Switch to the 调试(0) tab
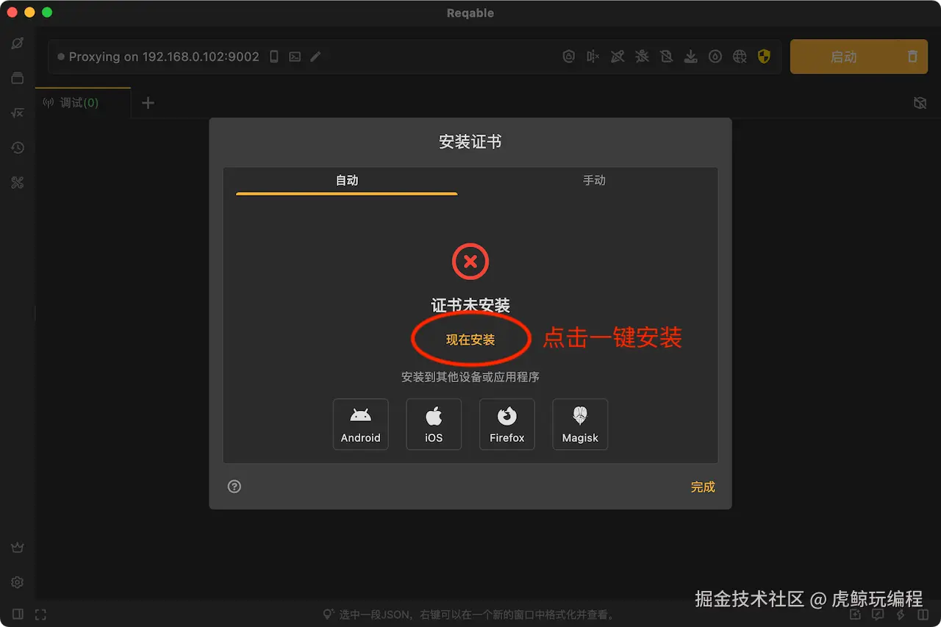This screenshot has width=941, height=627. [76, 102]
